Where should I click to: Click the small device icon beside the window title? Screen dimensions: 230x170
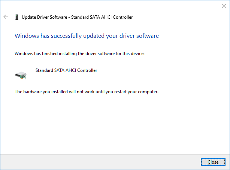coord(17,17)
